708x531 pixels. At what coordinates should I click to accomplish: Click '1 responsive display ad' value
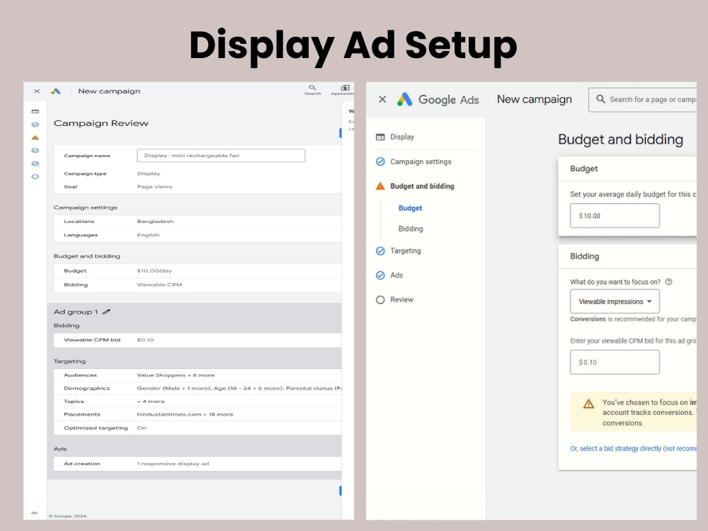coord(173,463)
